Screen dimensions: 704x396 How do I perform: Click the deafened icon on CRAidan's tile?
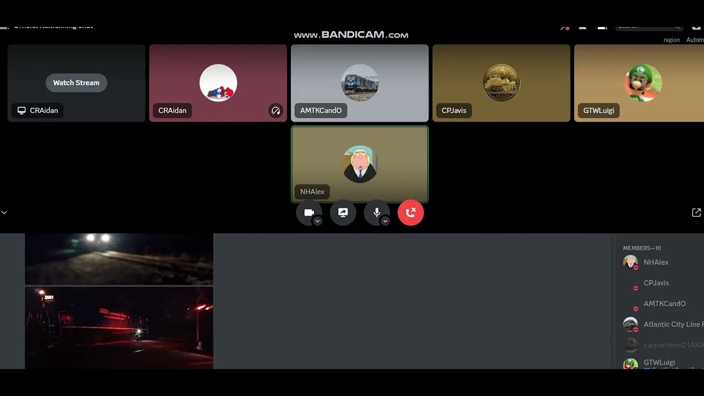(x=276, y=111)
